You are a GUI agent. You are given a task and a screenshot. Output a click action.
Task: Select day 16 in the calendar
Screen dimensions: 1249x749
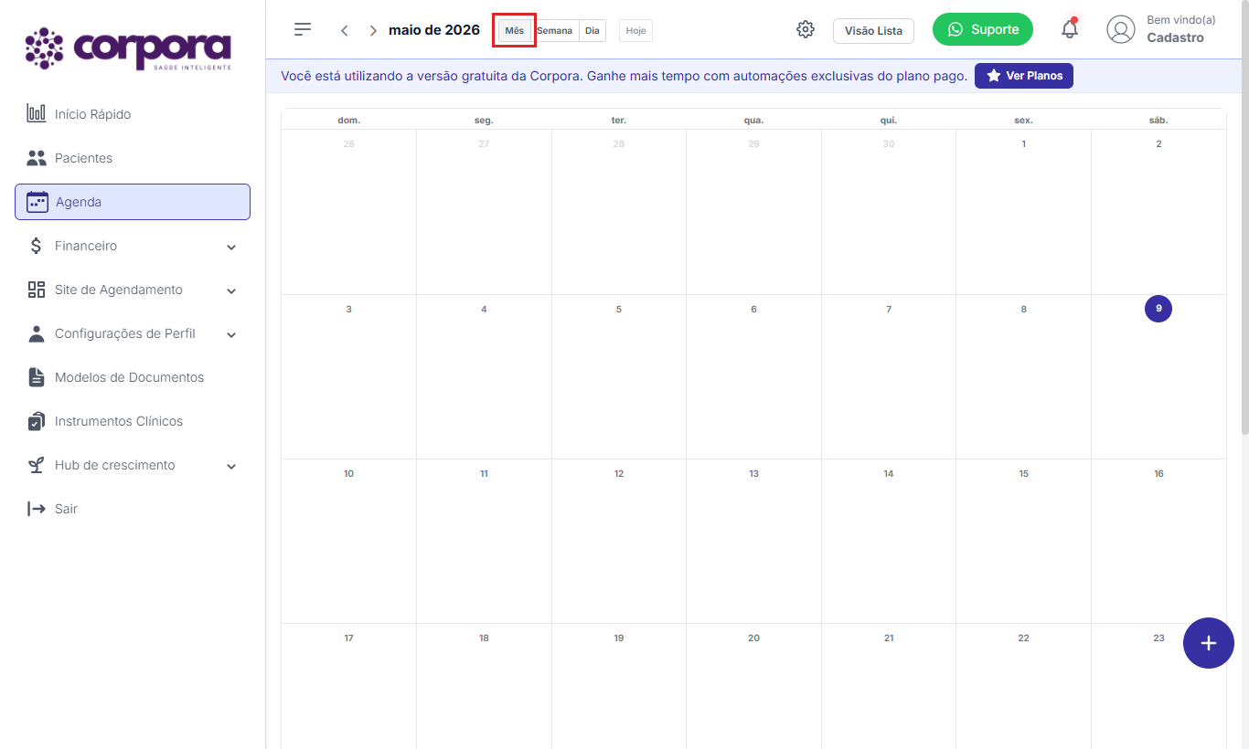click(x=1158, y=473)
